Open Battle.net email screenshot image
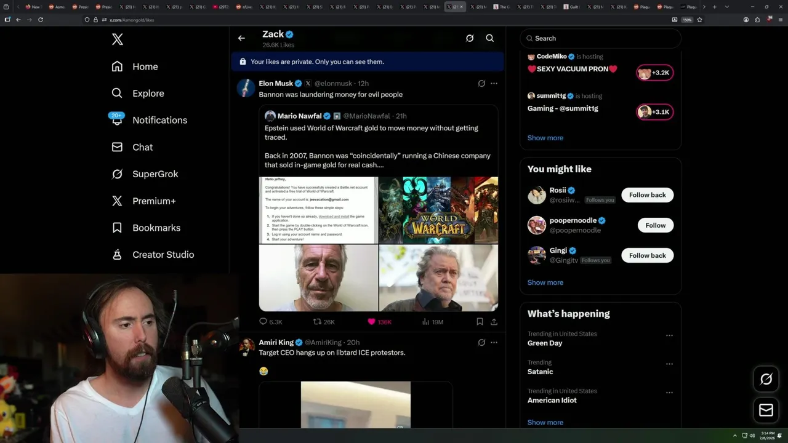The height and width of the screenshot is (443, 788). pos(318,210)
